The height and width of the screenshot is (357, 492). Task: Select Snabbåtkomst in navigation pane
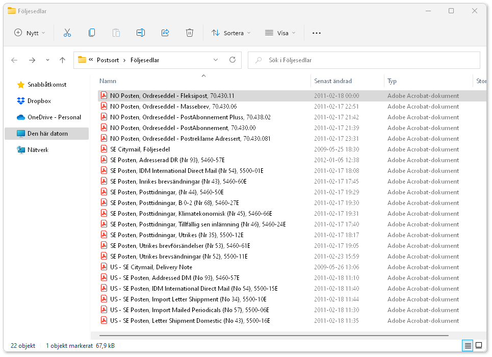pyautogui.click(x=47, y=85)
